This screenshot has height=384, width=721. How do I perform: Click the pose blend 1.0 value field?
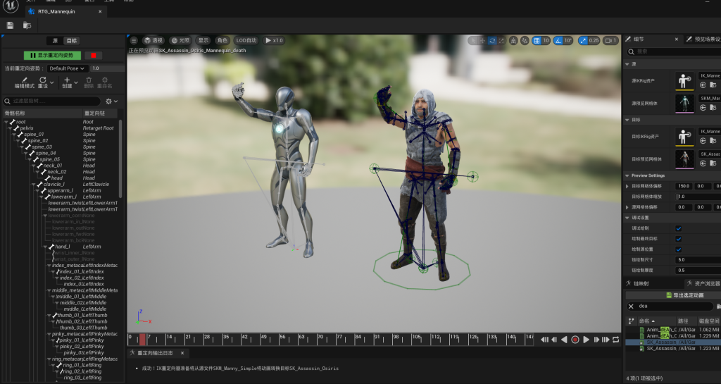point(108,68)
